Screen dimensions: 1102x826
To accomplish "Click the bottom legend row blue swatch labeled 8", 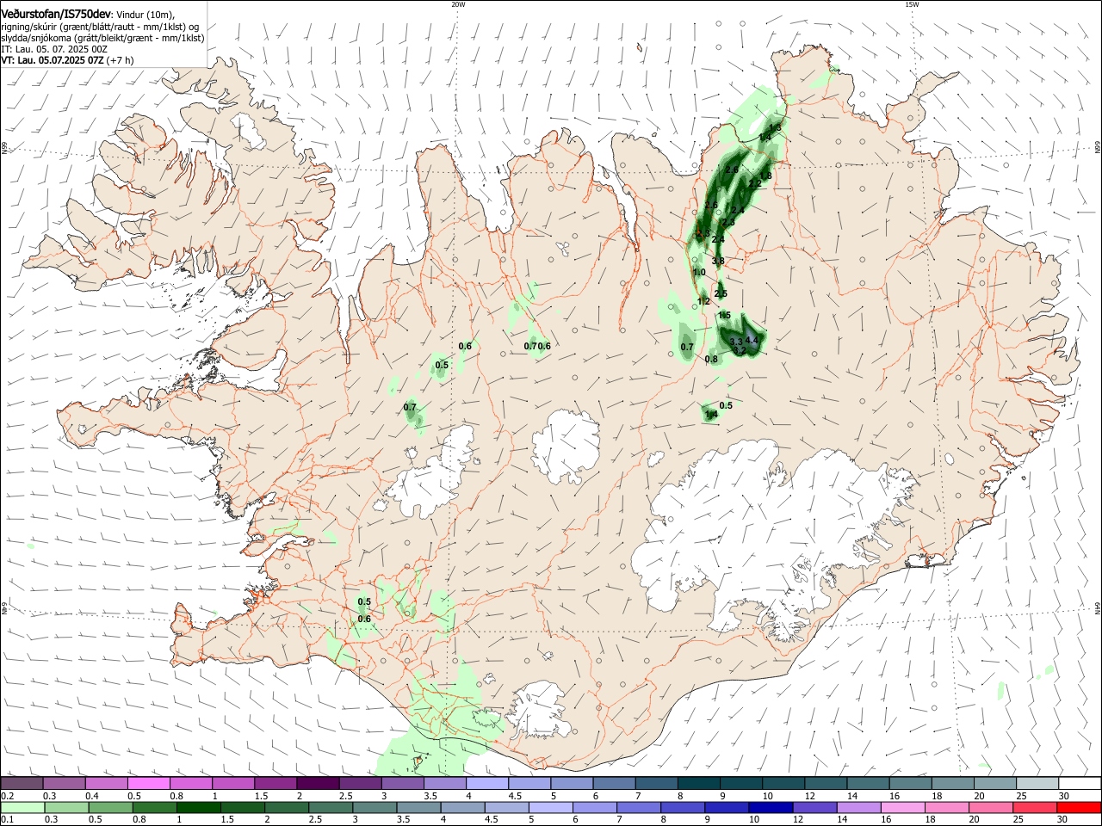I will coord(683,807).
